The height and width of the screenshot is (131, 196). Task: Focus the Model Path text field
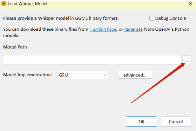point(92,60)
